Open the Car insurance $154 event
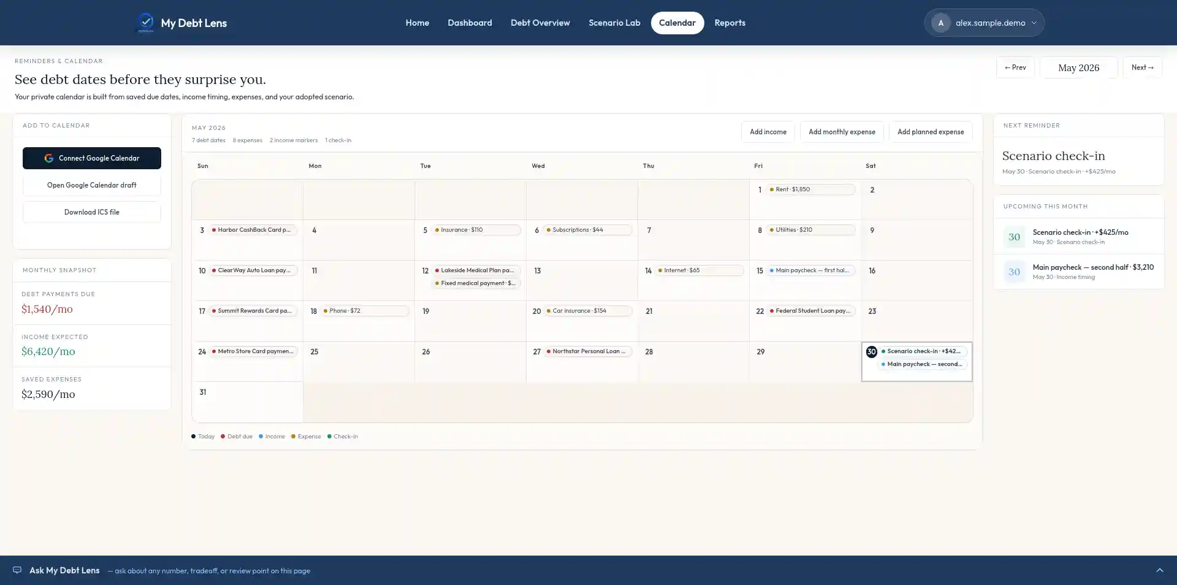 588,311
